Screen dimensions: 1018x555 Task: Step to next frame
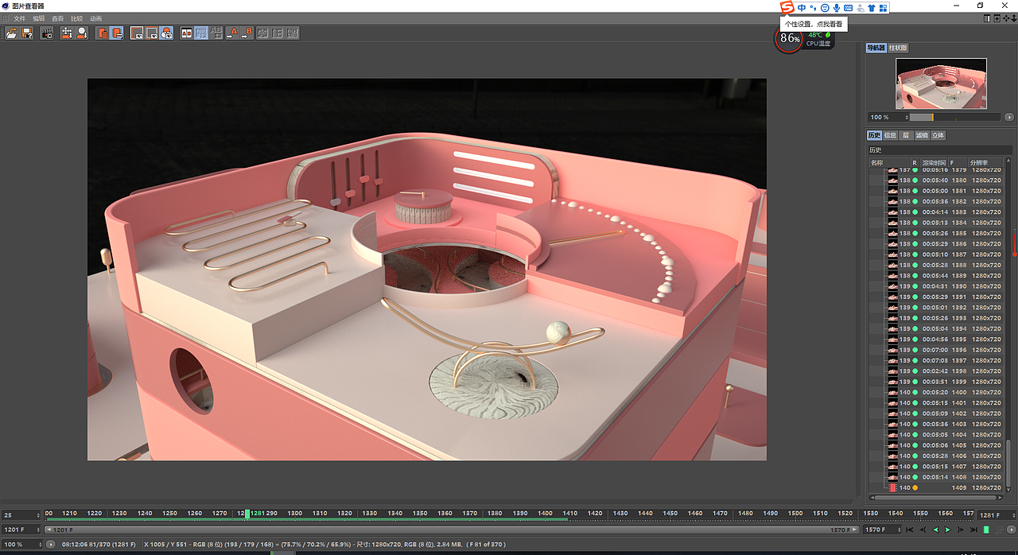(x=960, y=530)
